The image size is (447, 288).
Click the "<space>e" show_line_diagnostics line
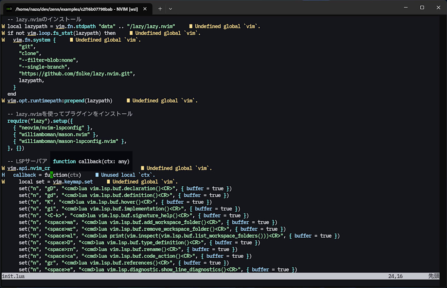coord(158,269)
